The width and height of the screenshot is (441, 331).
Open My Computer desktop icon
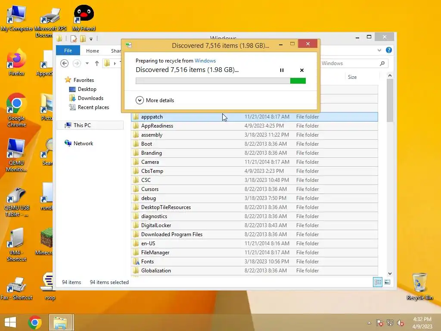pyautogui.click(x=16, y=18)
